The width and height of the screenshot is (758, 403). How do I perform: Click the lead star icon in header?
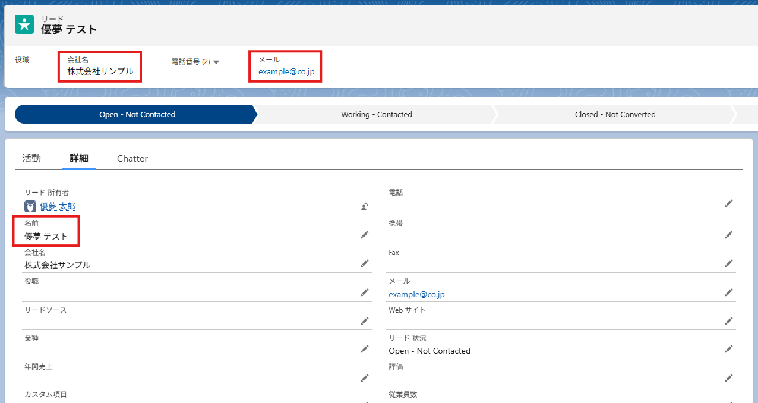(x=24, y=24)
